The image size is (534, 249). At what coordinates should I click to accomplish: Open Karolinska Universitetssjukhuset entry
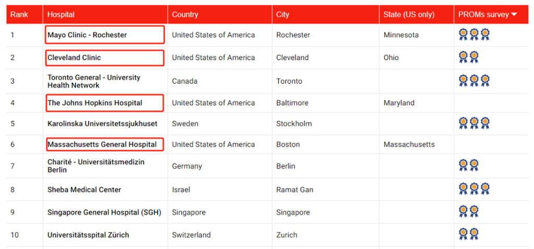pos(103,123)
